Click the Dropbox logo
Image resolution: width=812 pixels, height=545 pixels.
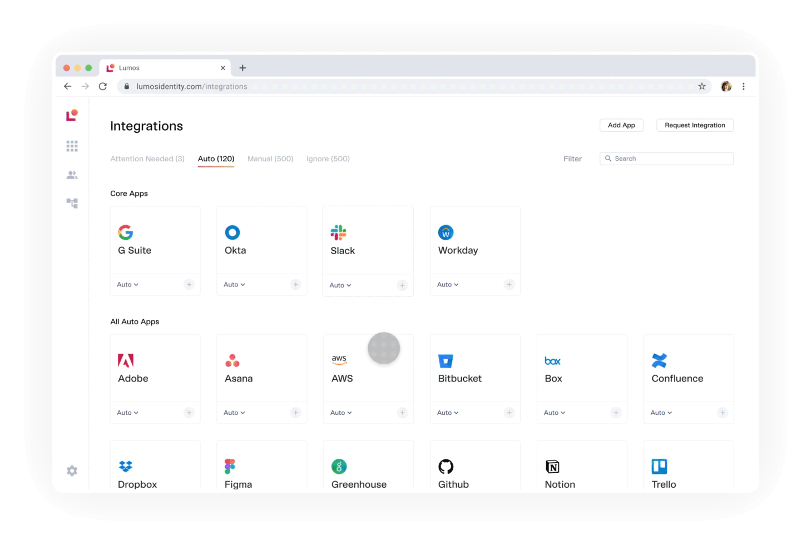click(126, 467)
